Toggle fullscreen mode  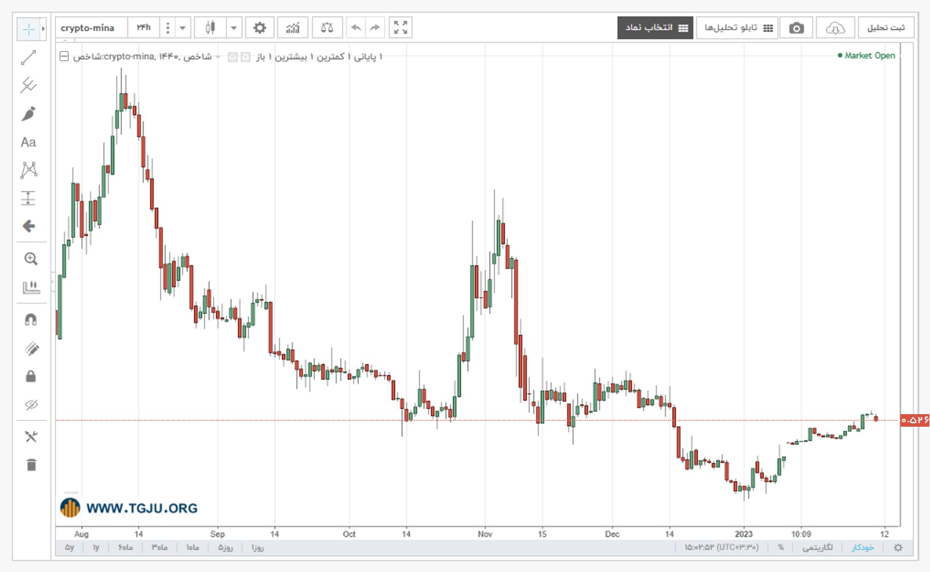(x=401, y=27)
